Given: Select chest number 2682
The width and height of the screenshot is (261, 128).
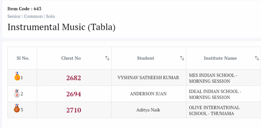Looking at the screenshot, I should coord(74,78).
